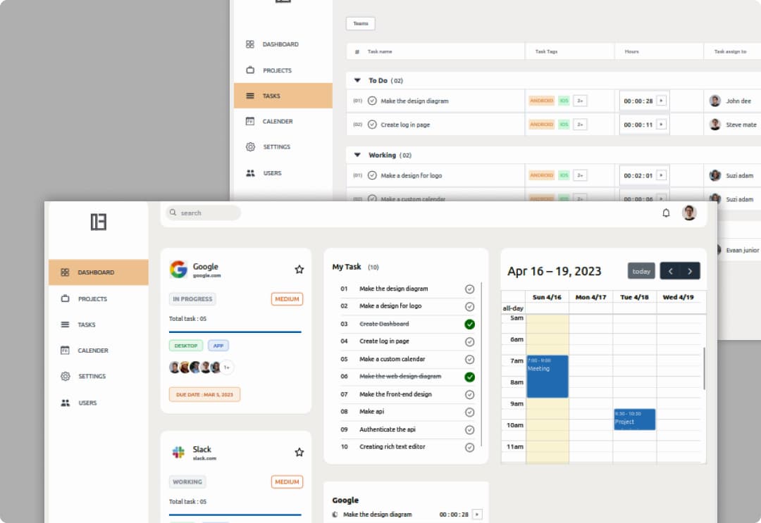Open the Project event on Tue 4/18
The height and width of the screenshot is (523, 761).
[x=634, y=420]
